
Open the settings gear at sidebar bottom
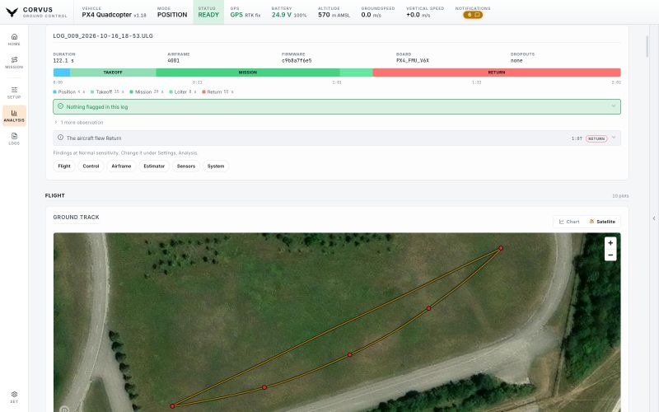click(x=14, y=396)
